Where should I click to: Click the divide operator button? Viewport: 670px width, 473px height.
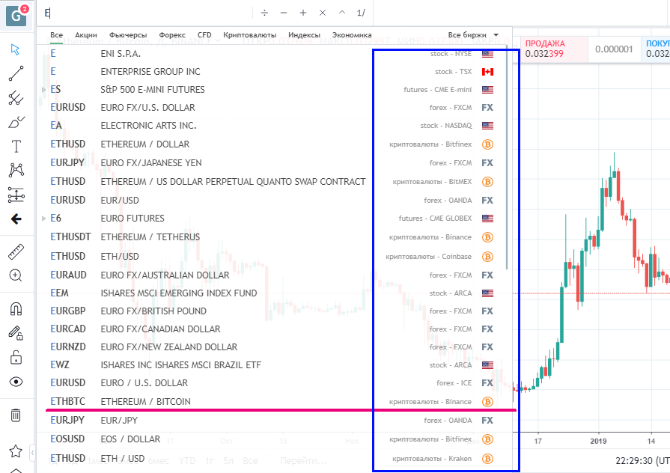(x=264, y=13)
